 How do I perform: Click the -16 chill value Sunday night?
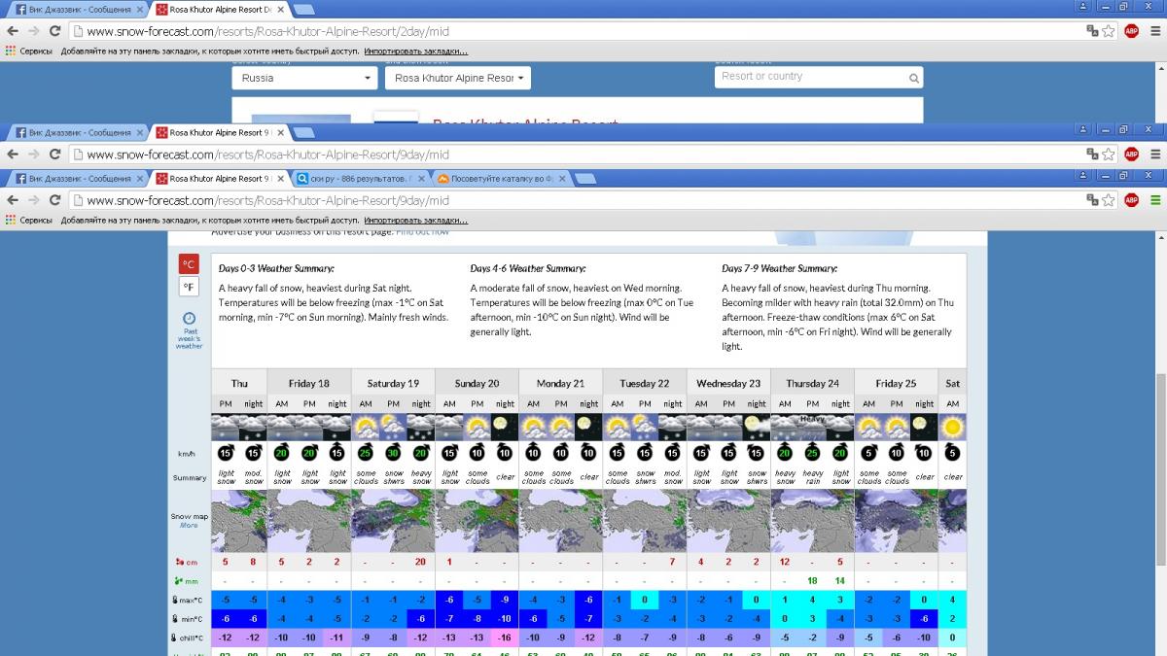tap(504, 638)
